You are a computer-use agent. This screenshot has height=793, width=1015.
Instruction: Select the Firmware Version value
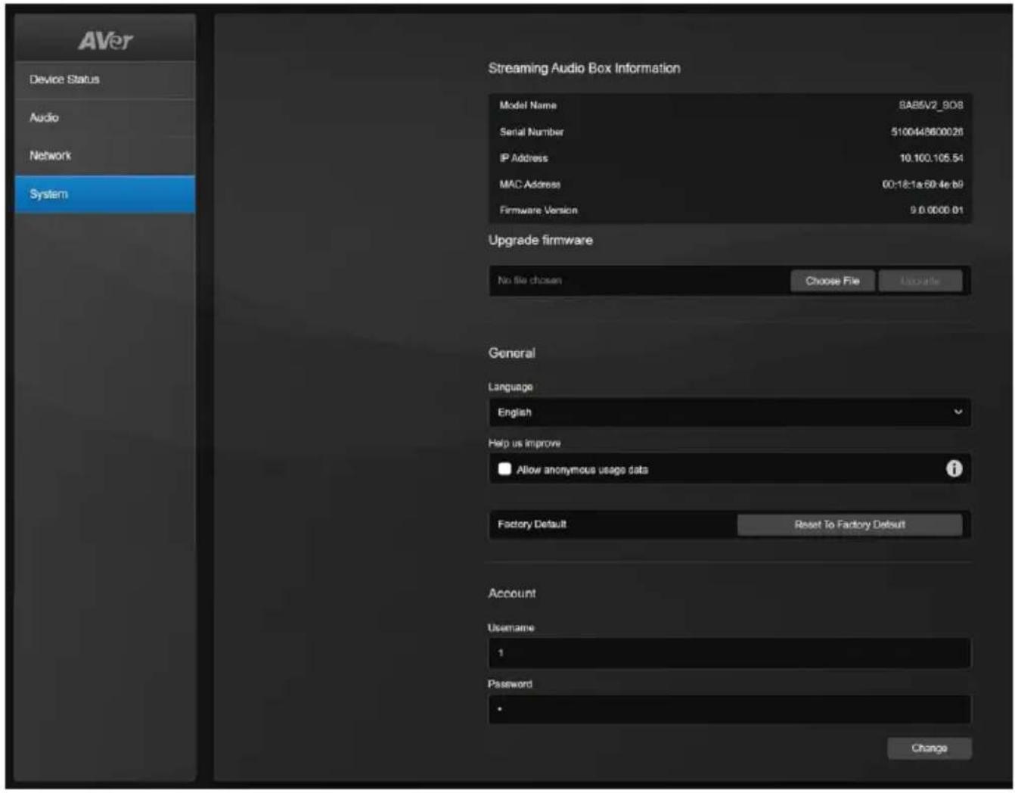tap(936, 210)
